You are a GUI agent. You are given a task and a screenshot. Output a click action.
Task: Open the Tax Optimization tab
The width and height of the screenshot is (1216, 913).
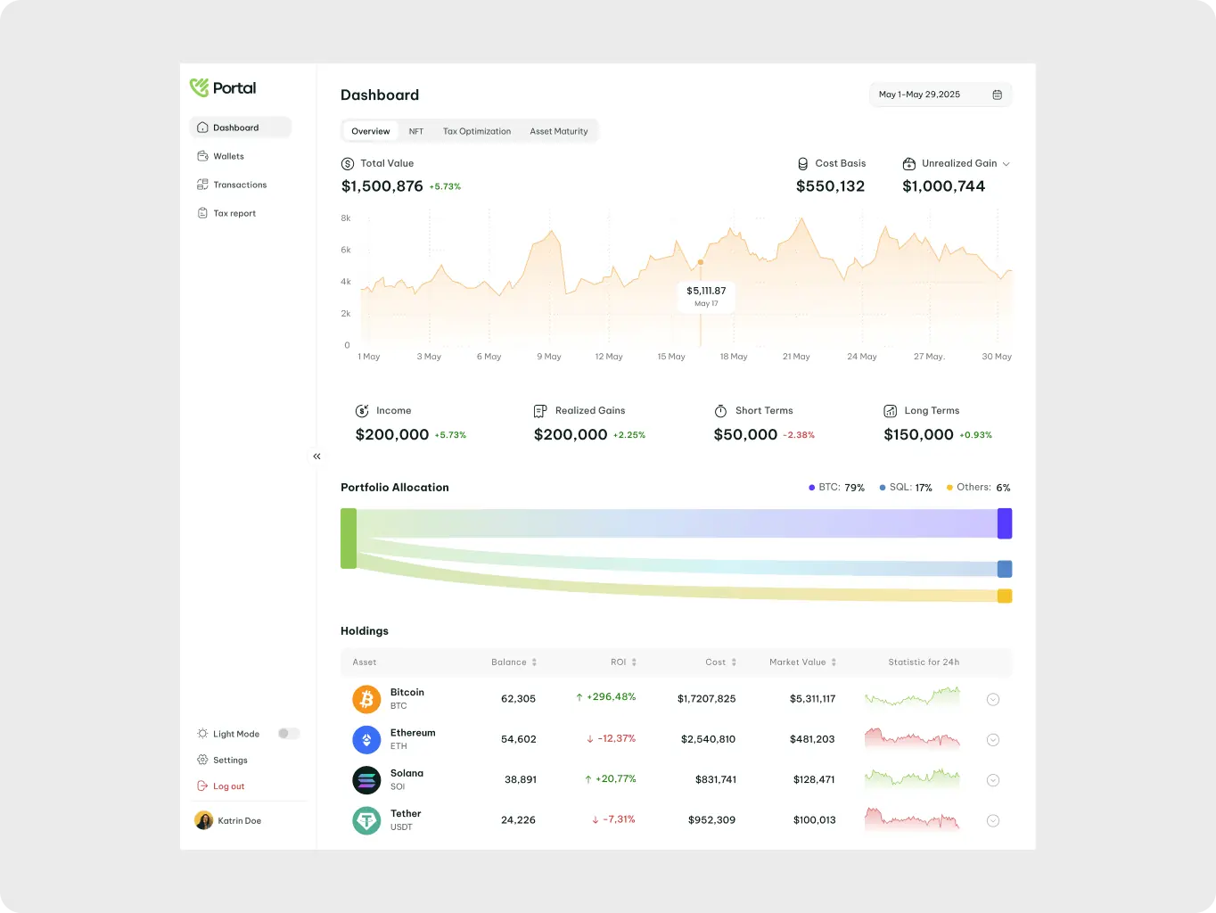(477, 131)
